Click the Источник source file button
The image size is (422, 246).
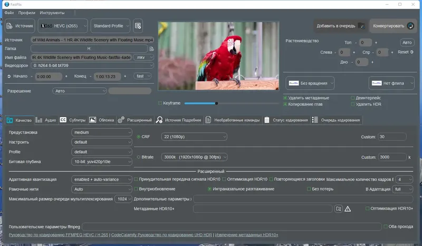(20, 25)
